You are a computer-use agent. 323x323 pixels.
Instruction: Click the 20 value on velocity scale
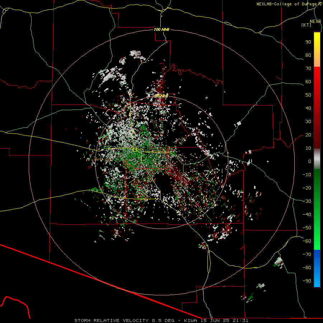coord(308,135)
